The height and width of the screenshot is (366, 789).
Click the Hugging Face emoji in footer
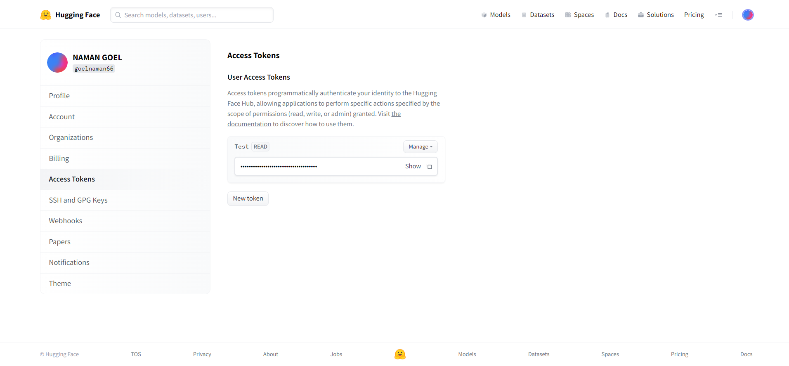click(400, 354)
